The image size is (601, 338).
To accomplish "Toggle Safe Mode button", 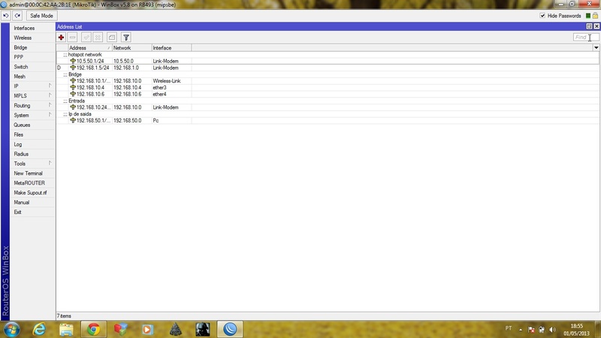I will click(x=41, y=16).
